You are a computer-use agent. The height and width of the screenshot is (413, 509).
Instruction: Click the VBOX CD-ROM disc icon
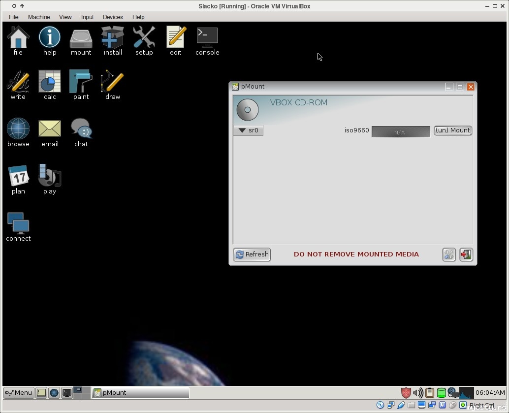point(247,110)
